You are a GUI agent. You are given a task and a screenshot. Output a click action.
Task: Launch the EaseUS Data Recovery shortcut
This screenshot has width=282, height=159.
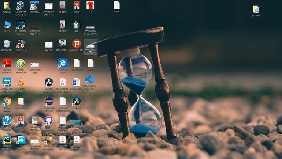7,85
